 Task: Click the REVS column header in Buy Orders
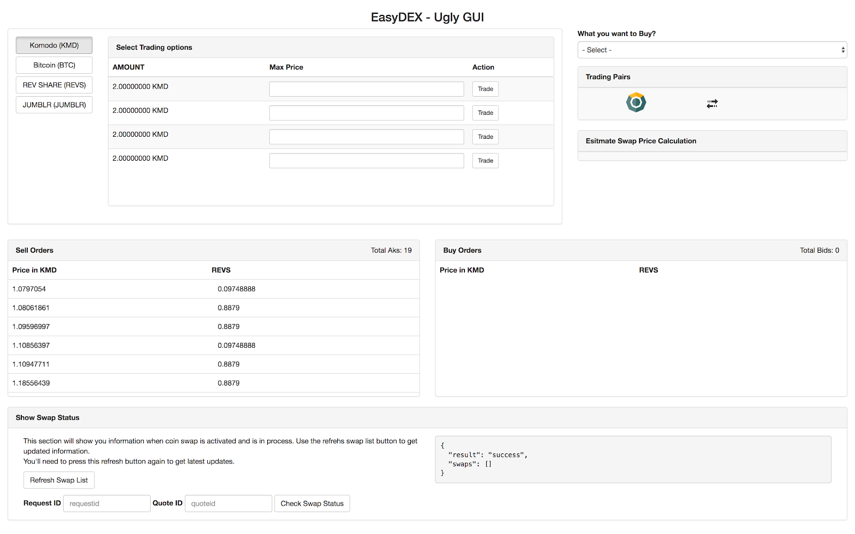pyautogui.click(x=649, y=270)
